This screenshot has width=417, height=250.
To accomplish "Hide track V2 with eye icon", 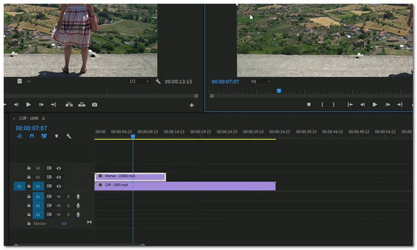I will tap(59, 177).
